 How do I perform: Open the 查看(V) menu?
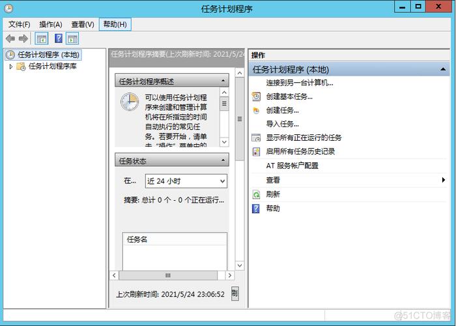tap(83, 25)
